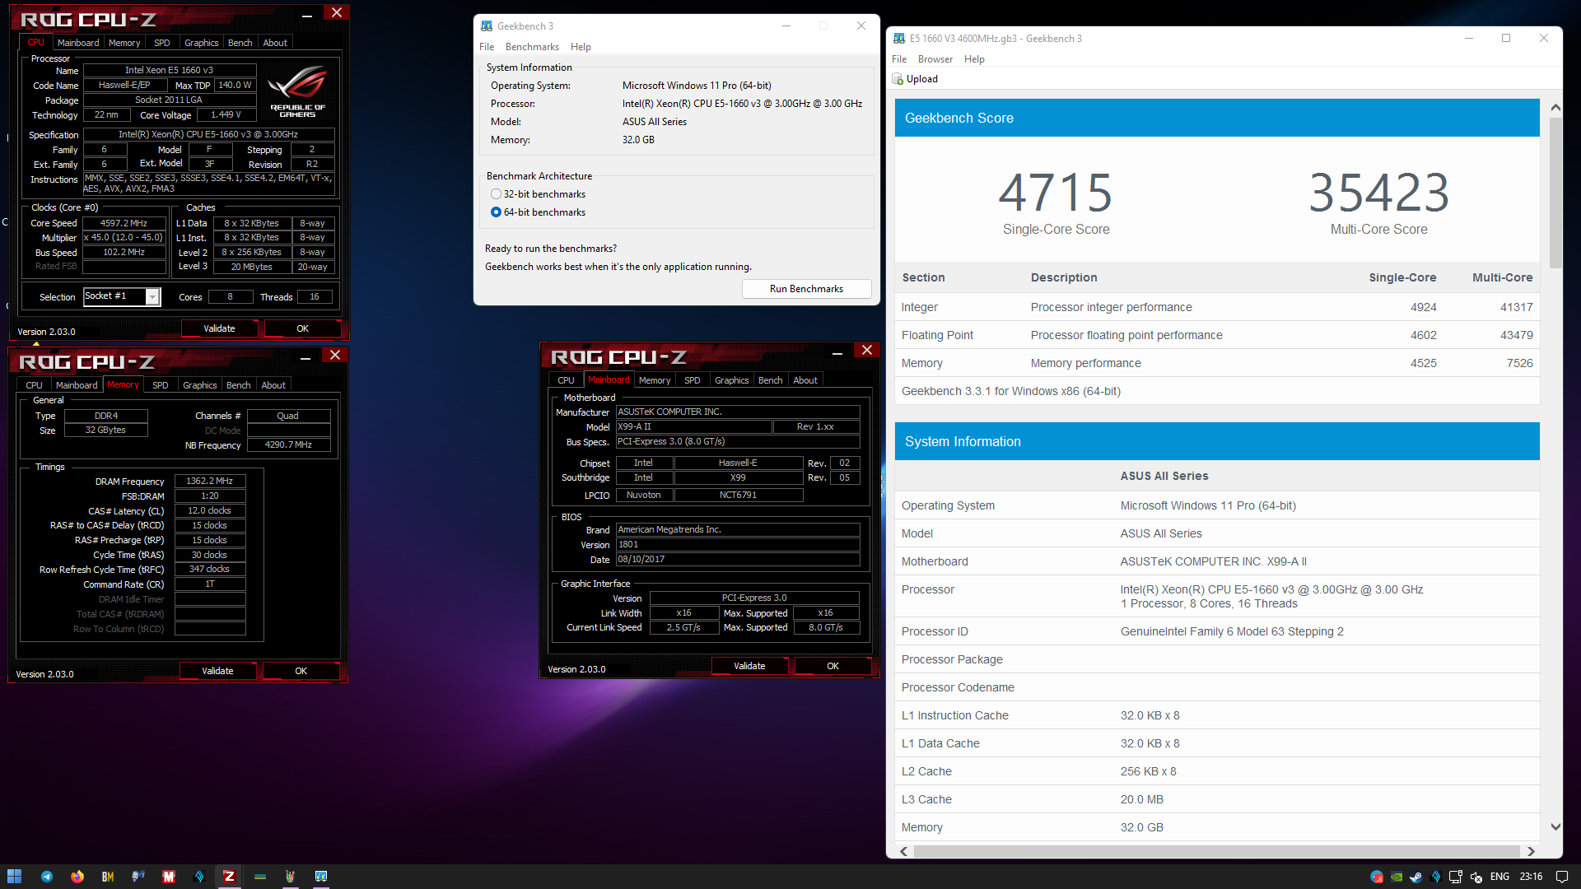Screen dimensions: 1581x889
Task: Click Core Speed value 4597.2 MHz
Action: (124, 223)
